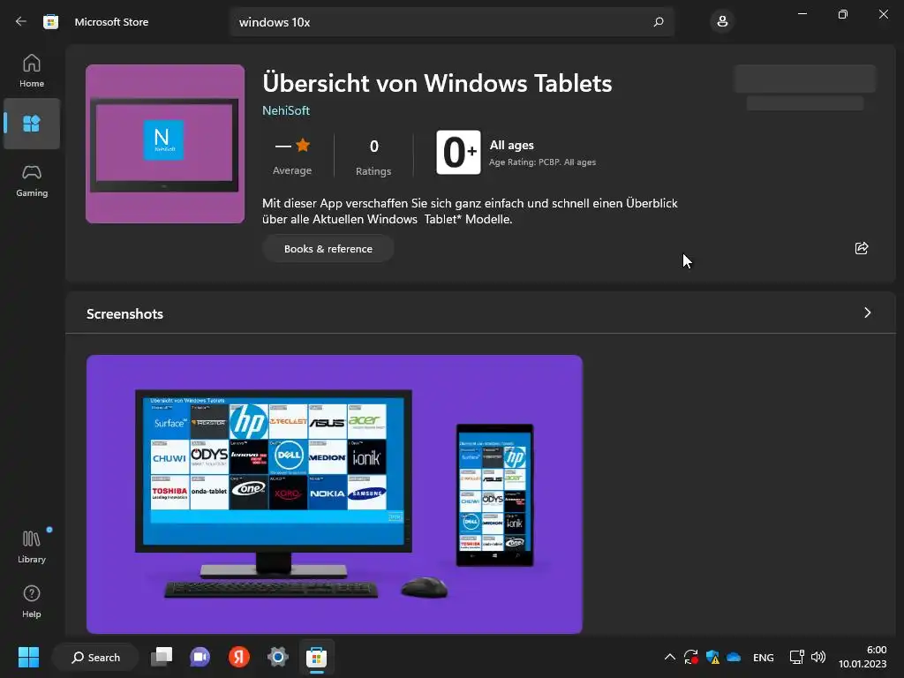This screenshot has height=678, width=904.
Task: Open network status tray icon
Action: click(797, 657)
